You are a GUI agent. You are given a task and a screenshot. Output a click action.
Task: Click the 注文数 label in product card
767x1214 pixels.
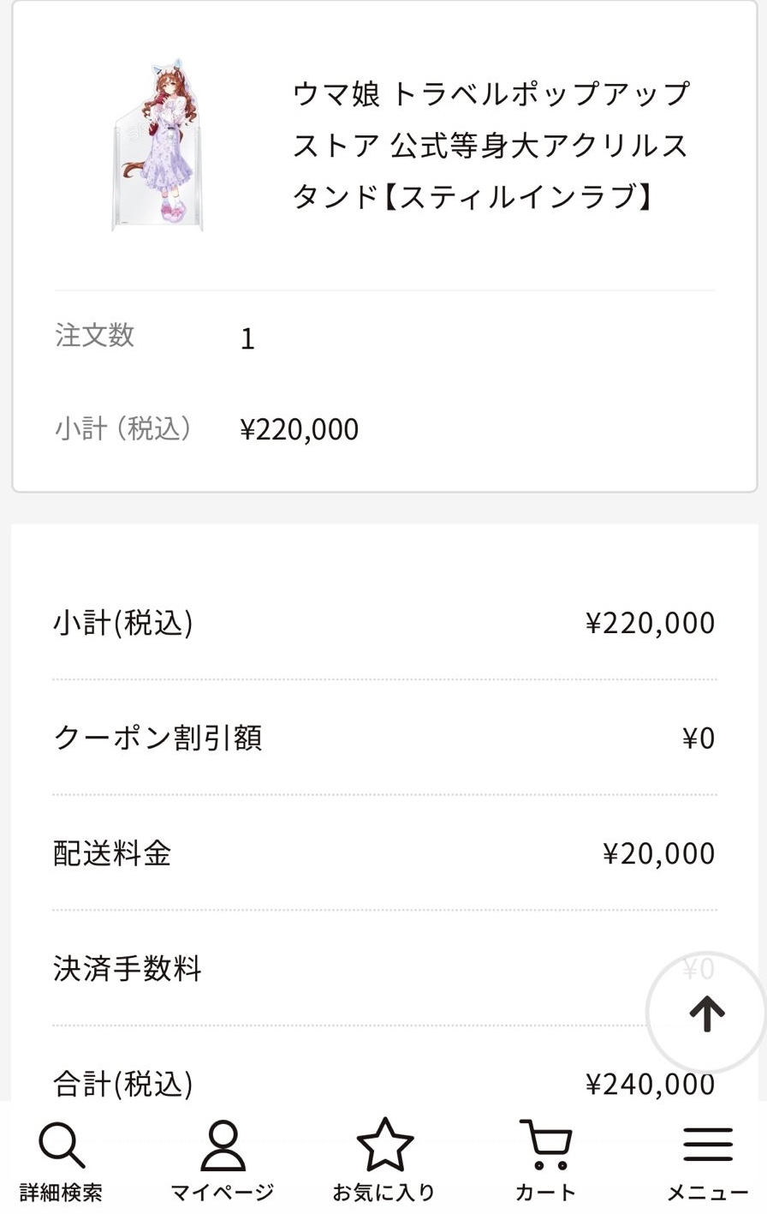[94, 335]
